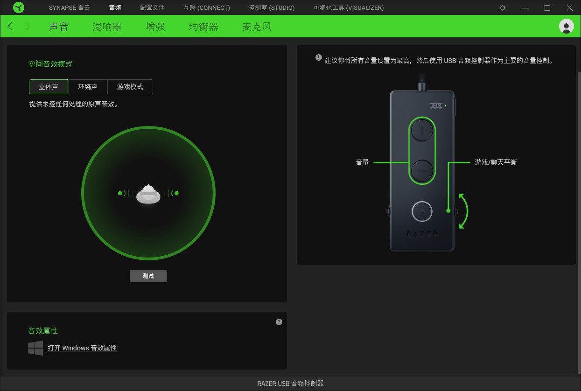
Task: Select 环绕声 spatial mode
Action: coord(88,87)
